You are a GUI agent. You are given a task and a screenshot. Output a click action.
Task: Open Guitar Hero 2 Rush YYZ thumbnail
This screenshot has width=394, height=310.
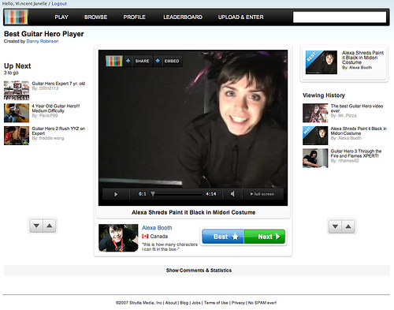pyautogui.click(x=17, y=136)
